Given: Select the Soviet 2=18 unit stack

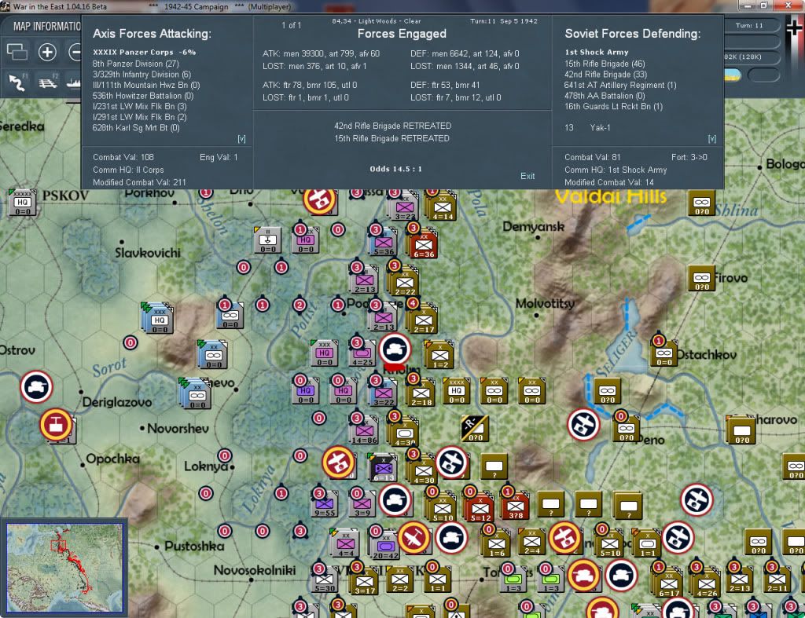Looking at the screenshot, I should (421, 393).
